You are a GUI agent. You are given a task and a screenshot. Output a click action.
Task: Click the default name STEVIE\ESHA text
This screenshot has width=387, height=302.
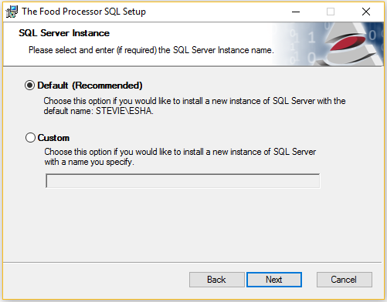[124, 111]
